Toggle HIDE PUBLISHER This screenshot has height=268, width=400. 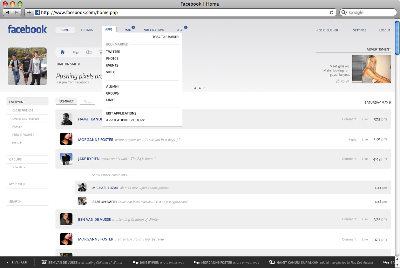point(326,30)
